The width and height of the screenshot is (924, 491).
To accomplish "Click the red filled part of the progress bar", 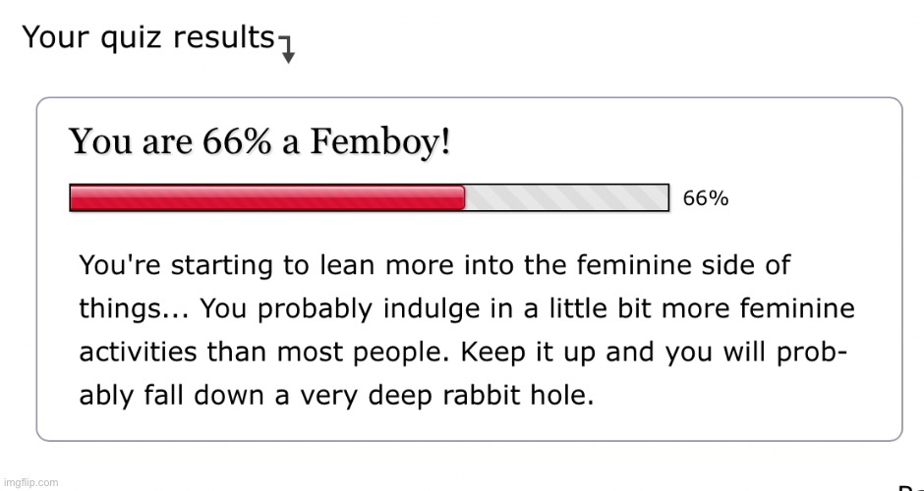I will click(265, 197).
